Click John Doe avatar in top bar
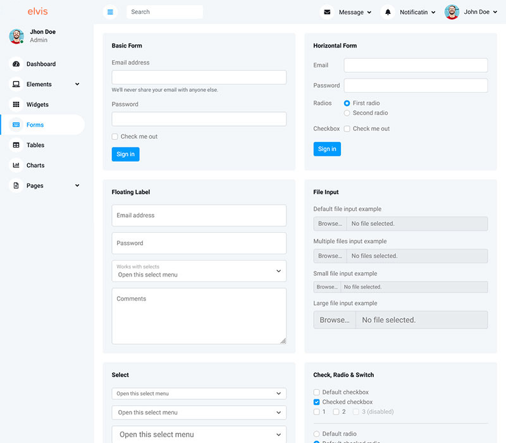 click(452, 12)
